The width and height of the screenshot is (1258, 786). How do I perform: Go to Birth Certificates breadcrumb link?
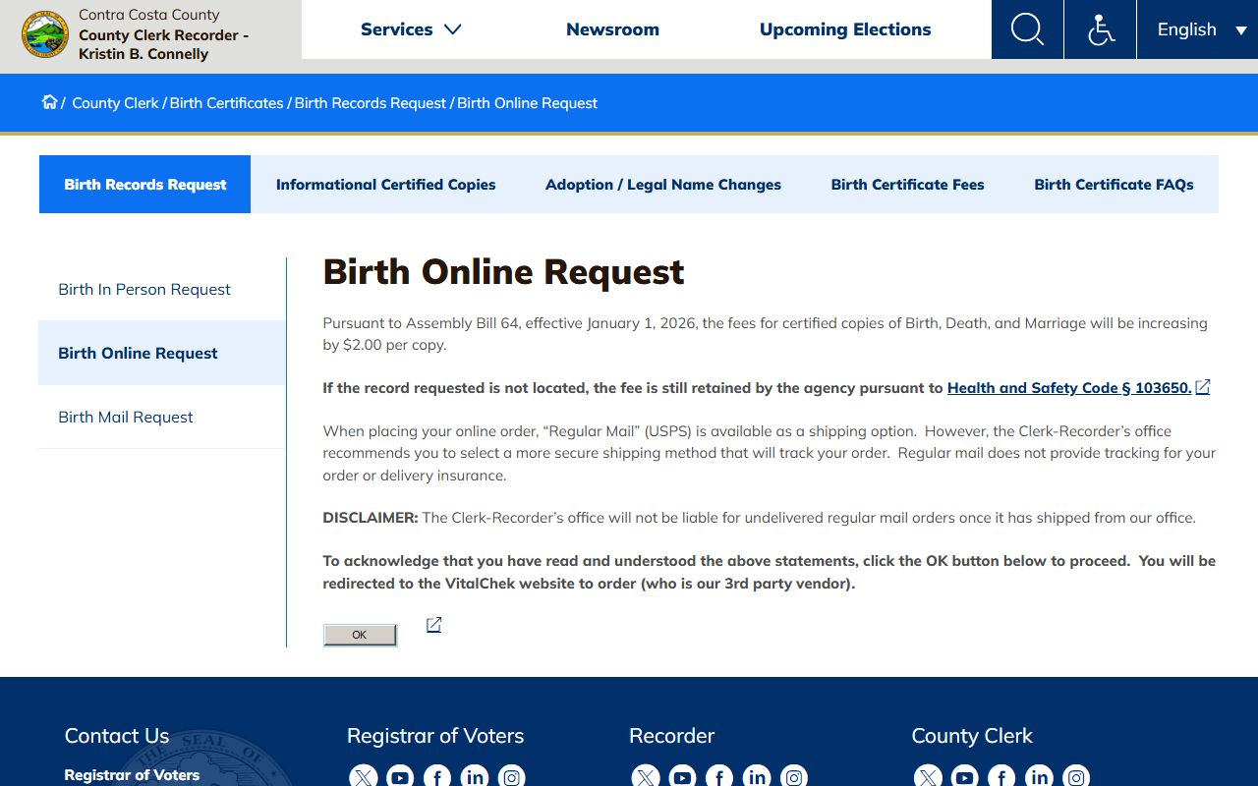(226, 102)
